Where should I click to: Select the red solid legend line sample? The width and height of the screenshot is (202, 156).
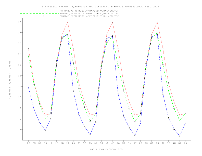coord(40,11)
